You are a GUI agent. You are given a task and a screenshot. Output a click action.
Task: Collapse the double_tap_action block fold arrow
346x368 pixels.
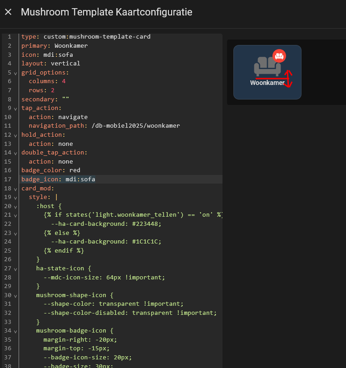[15, 153]
